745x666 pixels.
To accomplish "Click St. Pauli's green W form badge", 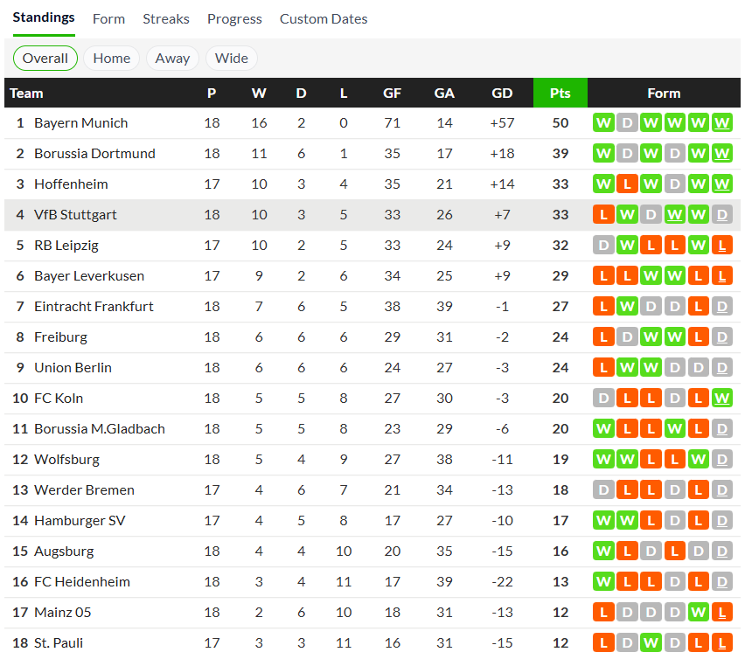I will point(651,643).
